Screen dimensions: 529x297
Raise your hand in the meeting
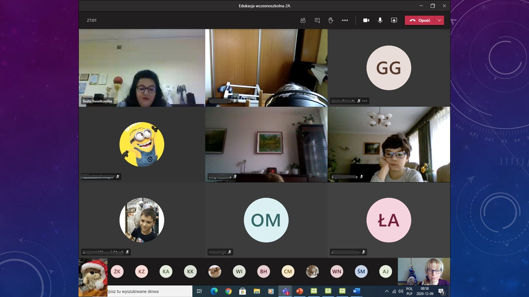tap(331, 20)
